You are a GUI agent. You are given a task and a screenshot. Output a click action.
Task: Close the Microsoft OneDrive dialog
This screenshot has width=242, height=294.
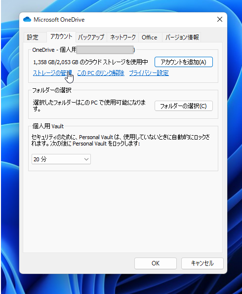220,19
